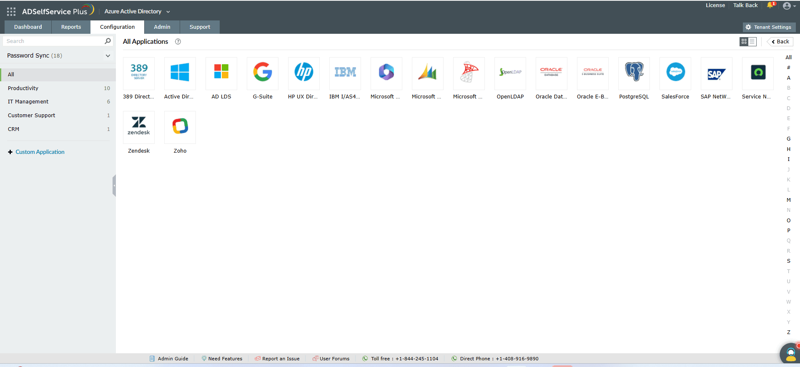Viewport: 800px width, 367px height.
Task: Filter applications by letter P
Action: [788, 231]
